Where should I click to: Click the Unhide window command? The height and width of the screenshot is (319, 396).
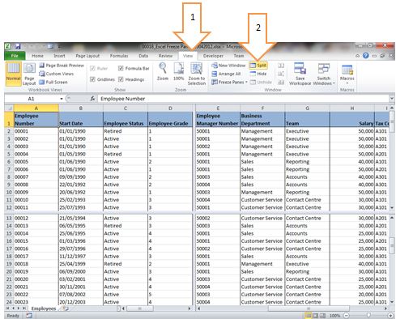(261, 82)
